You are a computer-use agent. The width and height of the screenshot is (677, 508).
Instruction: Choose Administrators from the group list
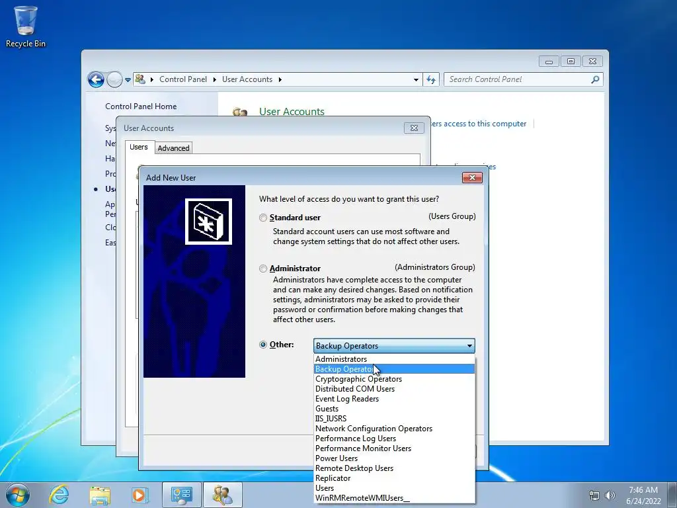(394, 359)
